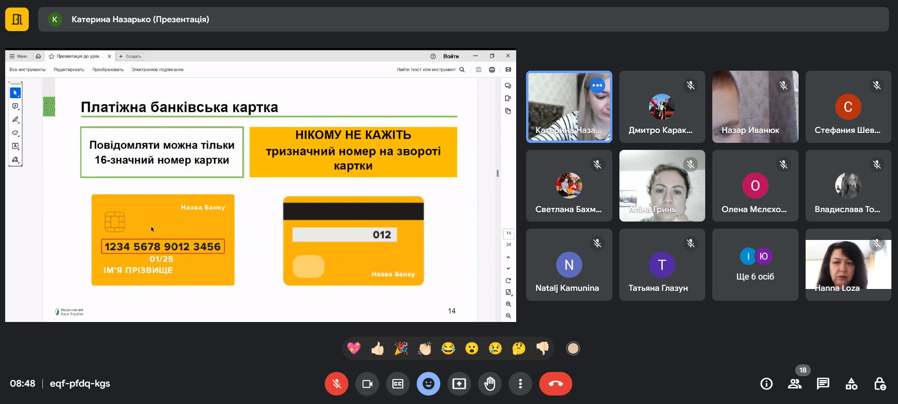
Task: Send thumbs up reaction
Action: pyautogui.click(x=378, y=348)
